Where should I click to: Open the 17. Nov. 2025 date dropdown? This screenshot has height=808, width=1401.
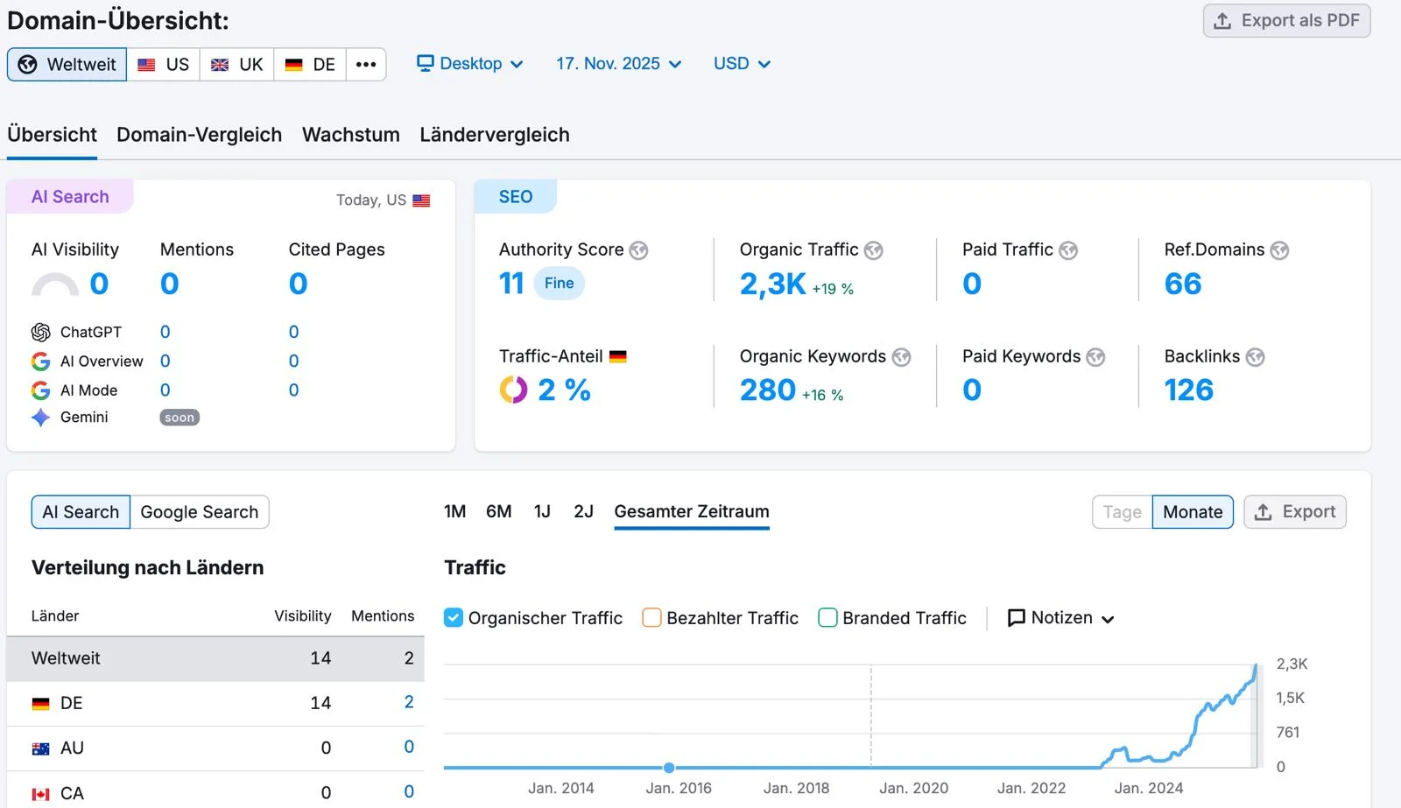618,64
